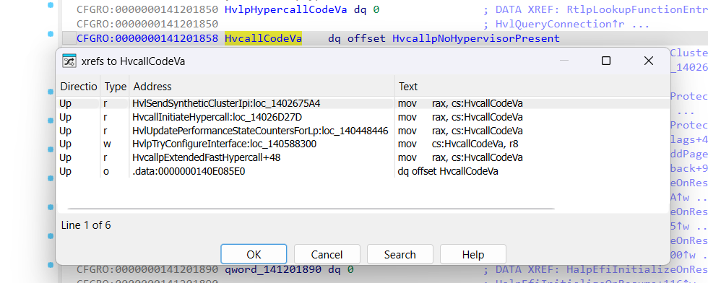The image size is (708, 283).
Task: Select the HvcallpExtendedFastHypercall+48 xref row
Action: [x=363, y=157]
